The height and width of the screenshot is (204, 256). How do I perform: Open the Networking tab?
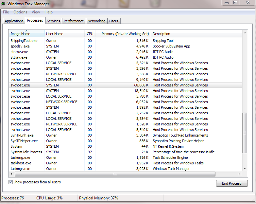[x=96, y=21]
